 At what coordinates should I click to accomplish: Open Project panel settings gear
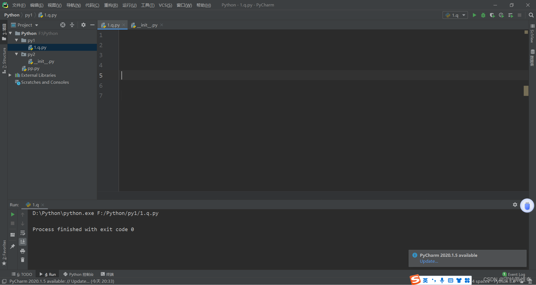83,25
